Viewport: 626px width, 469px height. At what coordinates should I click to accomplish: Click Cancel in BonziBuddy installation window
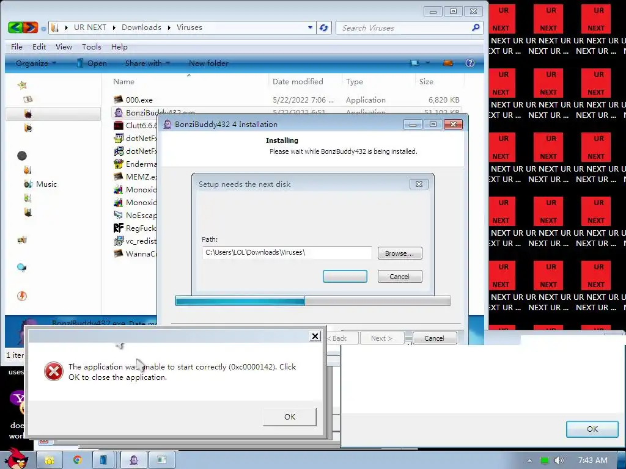[x=435, y=338]
